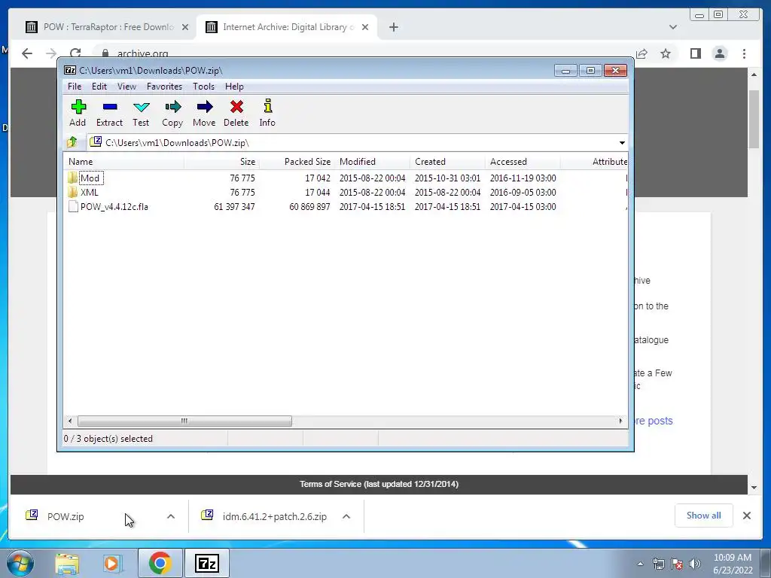Close the downloads bar
The height and width of the screenshot is (578, 771).
747,515
